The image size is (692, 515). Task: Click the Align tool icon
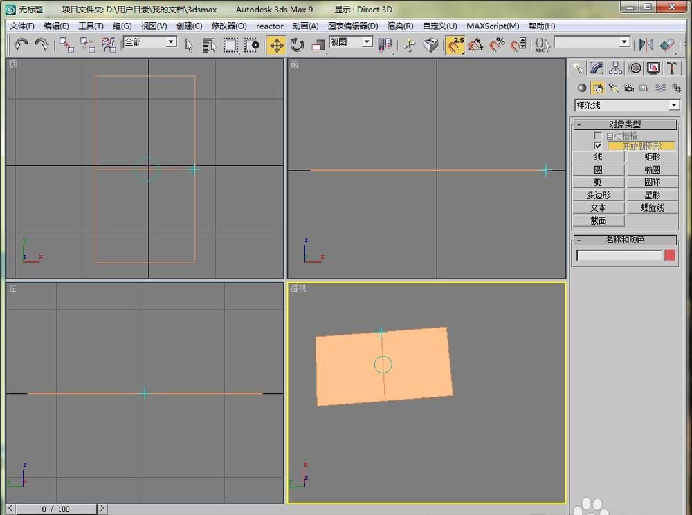click(x=667, y=45)
